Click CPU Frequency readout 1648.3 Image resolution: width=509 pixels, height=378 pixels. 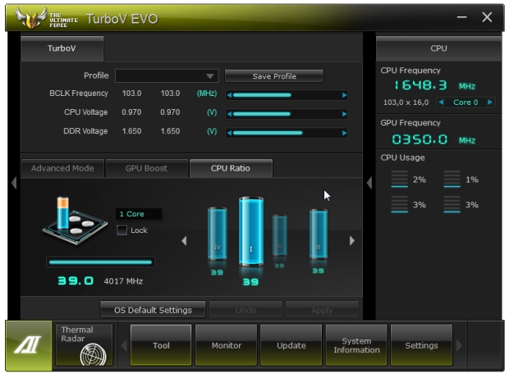420,85
